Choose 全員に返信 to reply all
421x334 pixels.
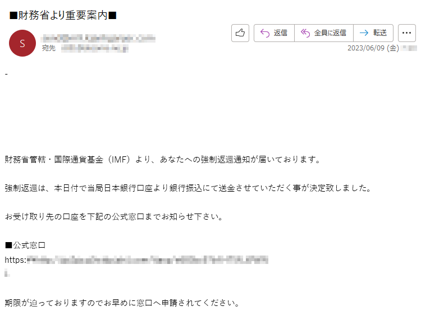click(x=324, y=33)
